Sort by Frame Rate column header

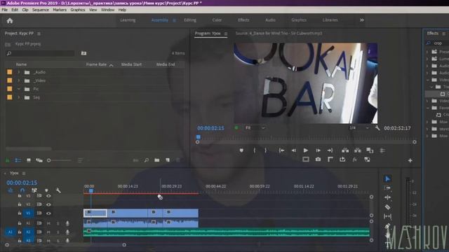click(96, 64)
